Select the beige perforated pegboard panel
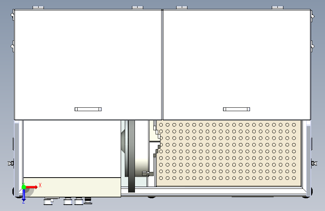This screenshot has height=211, width=325. point(229,153)
